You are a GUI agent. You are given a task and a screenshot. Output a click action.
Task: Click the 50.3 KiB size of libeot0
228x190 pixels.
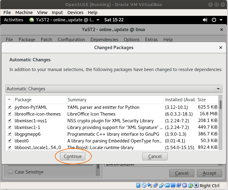[x=209, y=141]
